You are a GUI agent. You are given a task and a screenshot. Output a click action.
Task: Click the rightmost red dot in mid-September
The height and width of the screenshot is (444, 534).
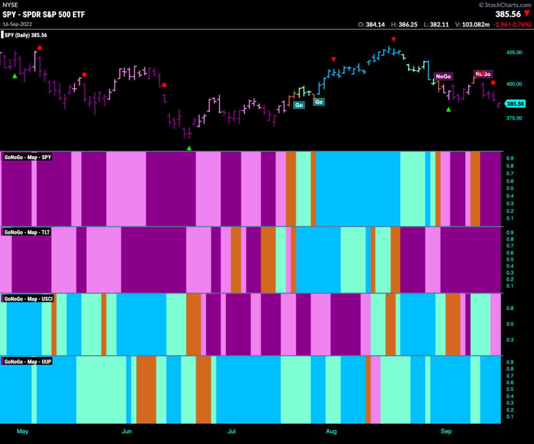click(493, 83)
